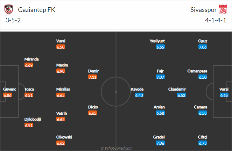The width and height of the screenshot is (232, 151).
Task: Click on player Claudemir
Action: (x=177, y=89)
